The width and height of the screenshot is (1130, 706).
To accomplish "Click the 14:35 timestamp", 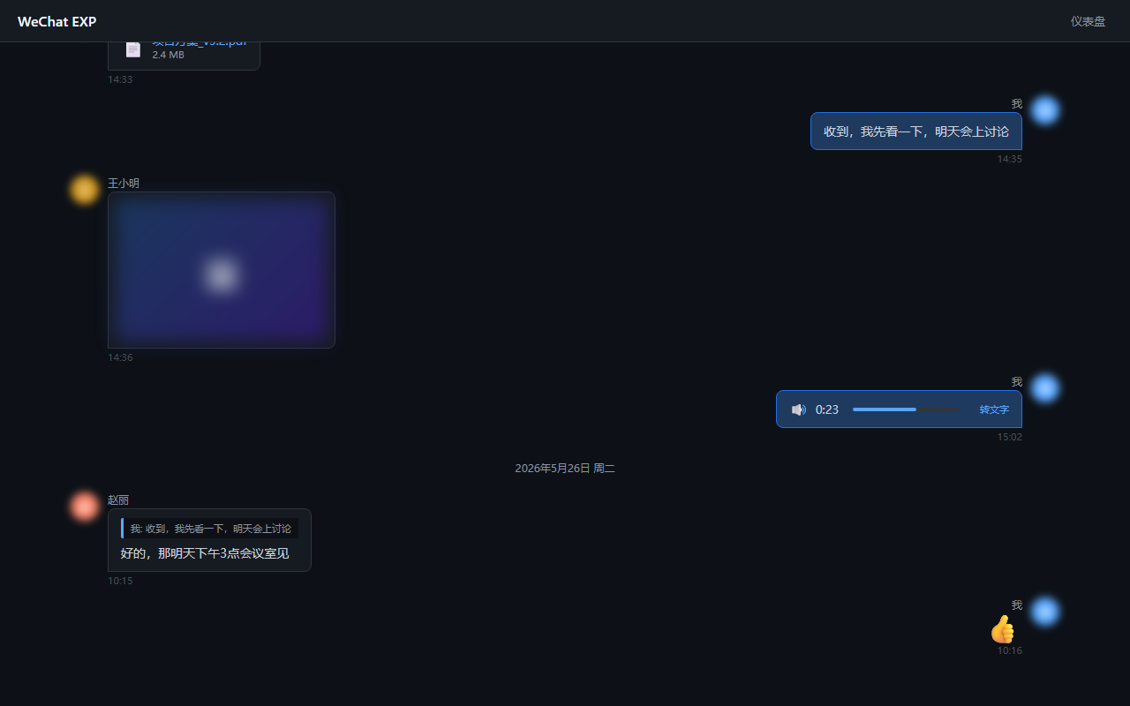I will 1010,159.
